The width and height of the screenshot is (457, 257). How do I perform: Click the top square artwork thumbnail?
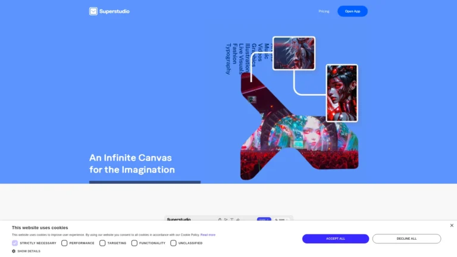click(293, 53)
